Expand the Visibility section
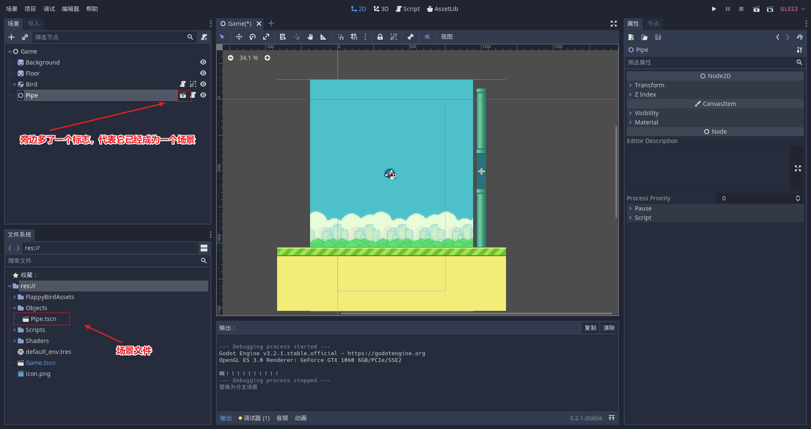 coord(715,113)
